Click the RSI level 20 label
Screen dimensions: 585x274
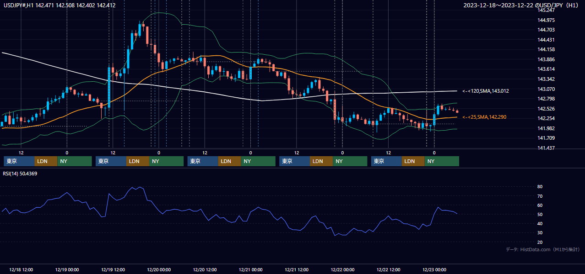(540, 242)
